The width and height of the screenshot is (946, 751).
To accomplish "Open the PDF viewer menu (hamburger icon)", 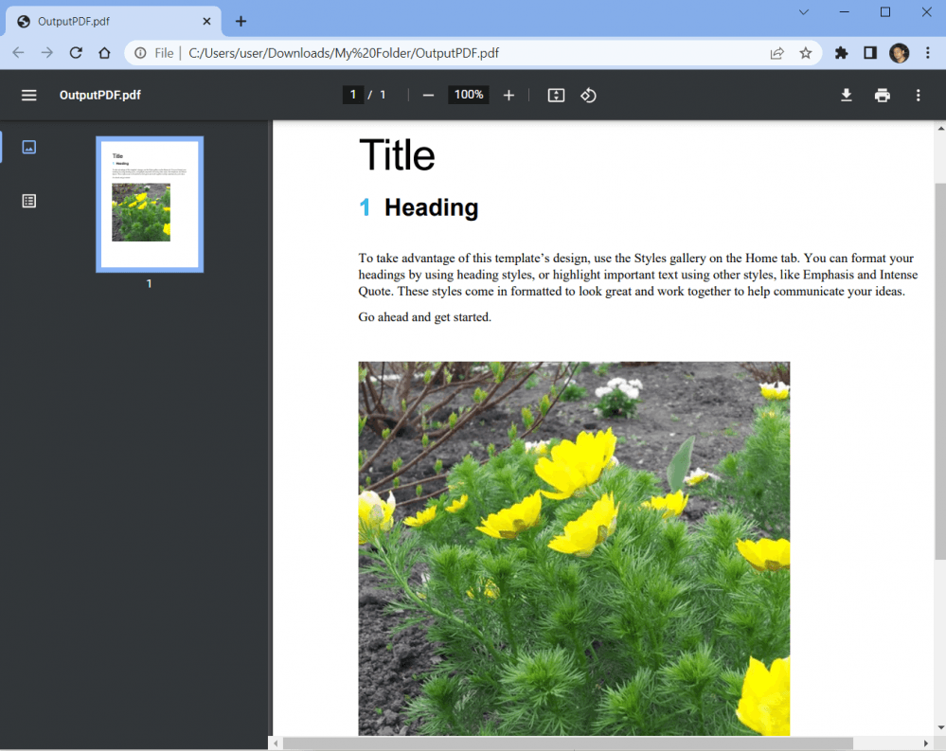I will click(x=28, y=95).
